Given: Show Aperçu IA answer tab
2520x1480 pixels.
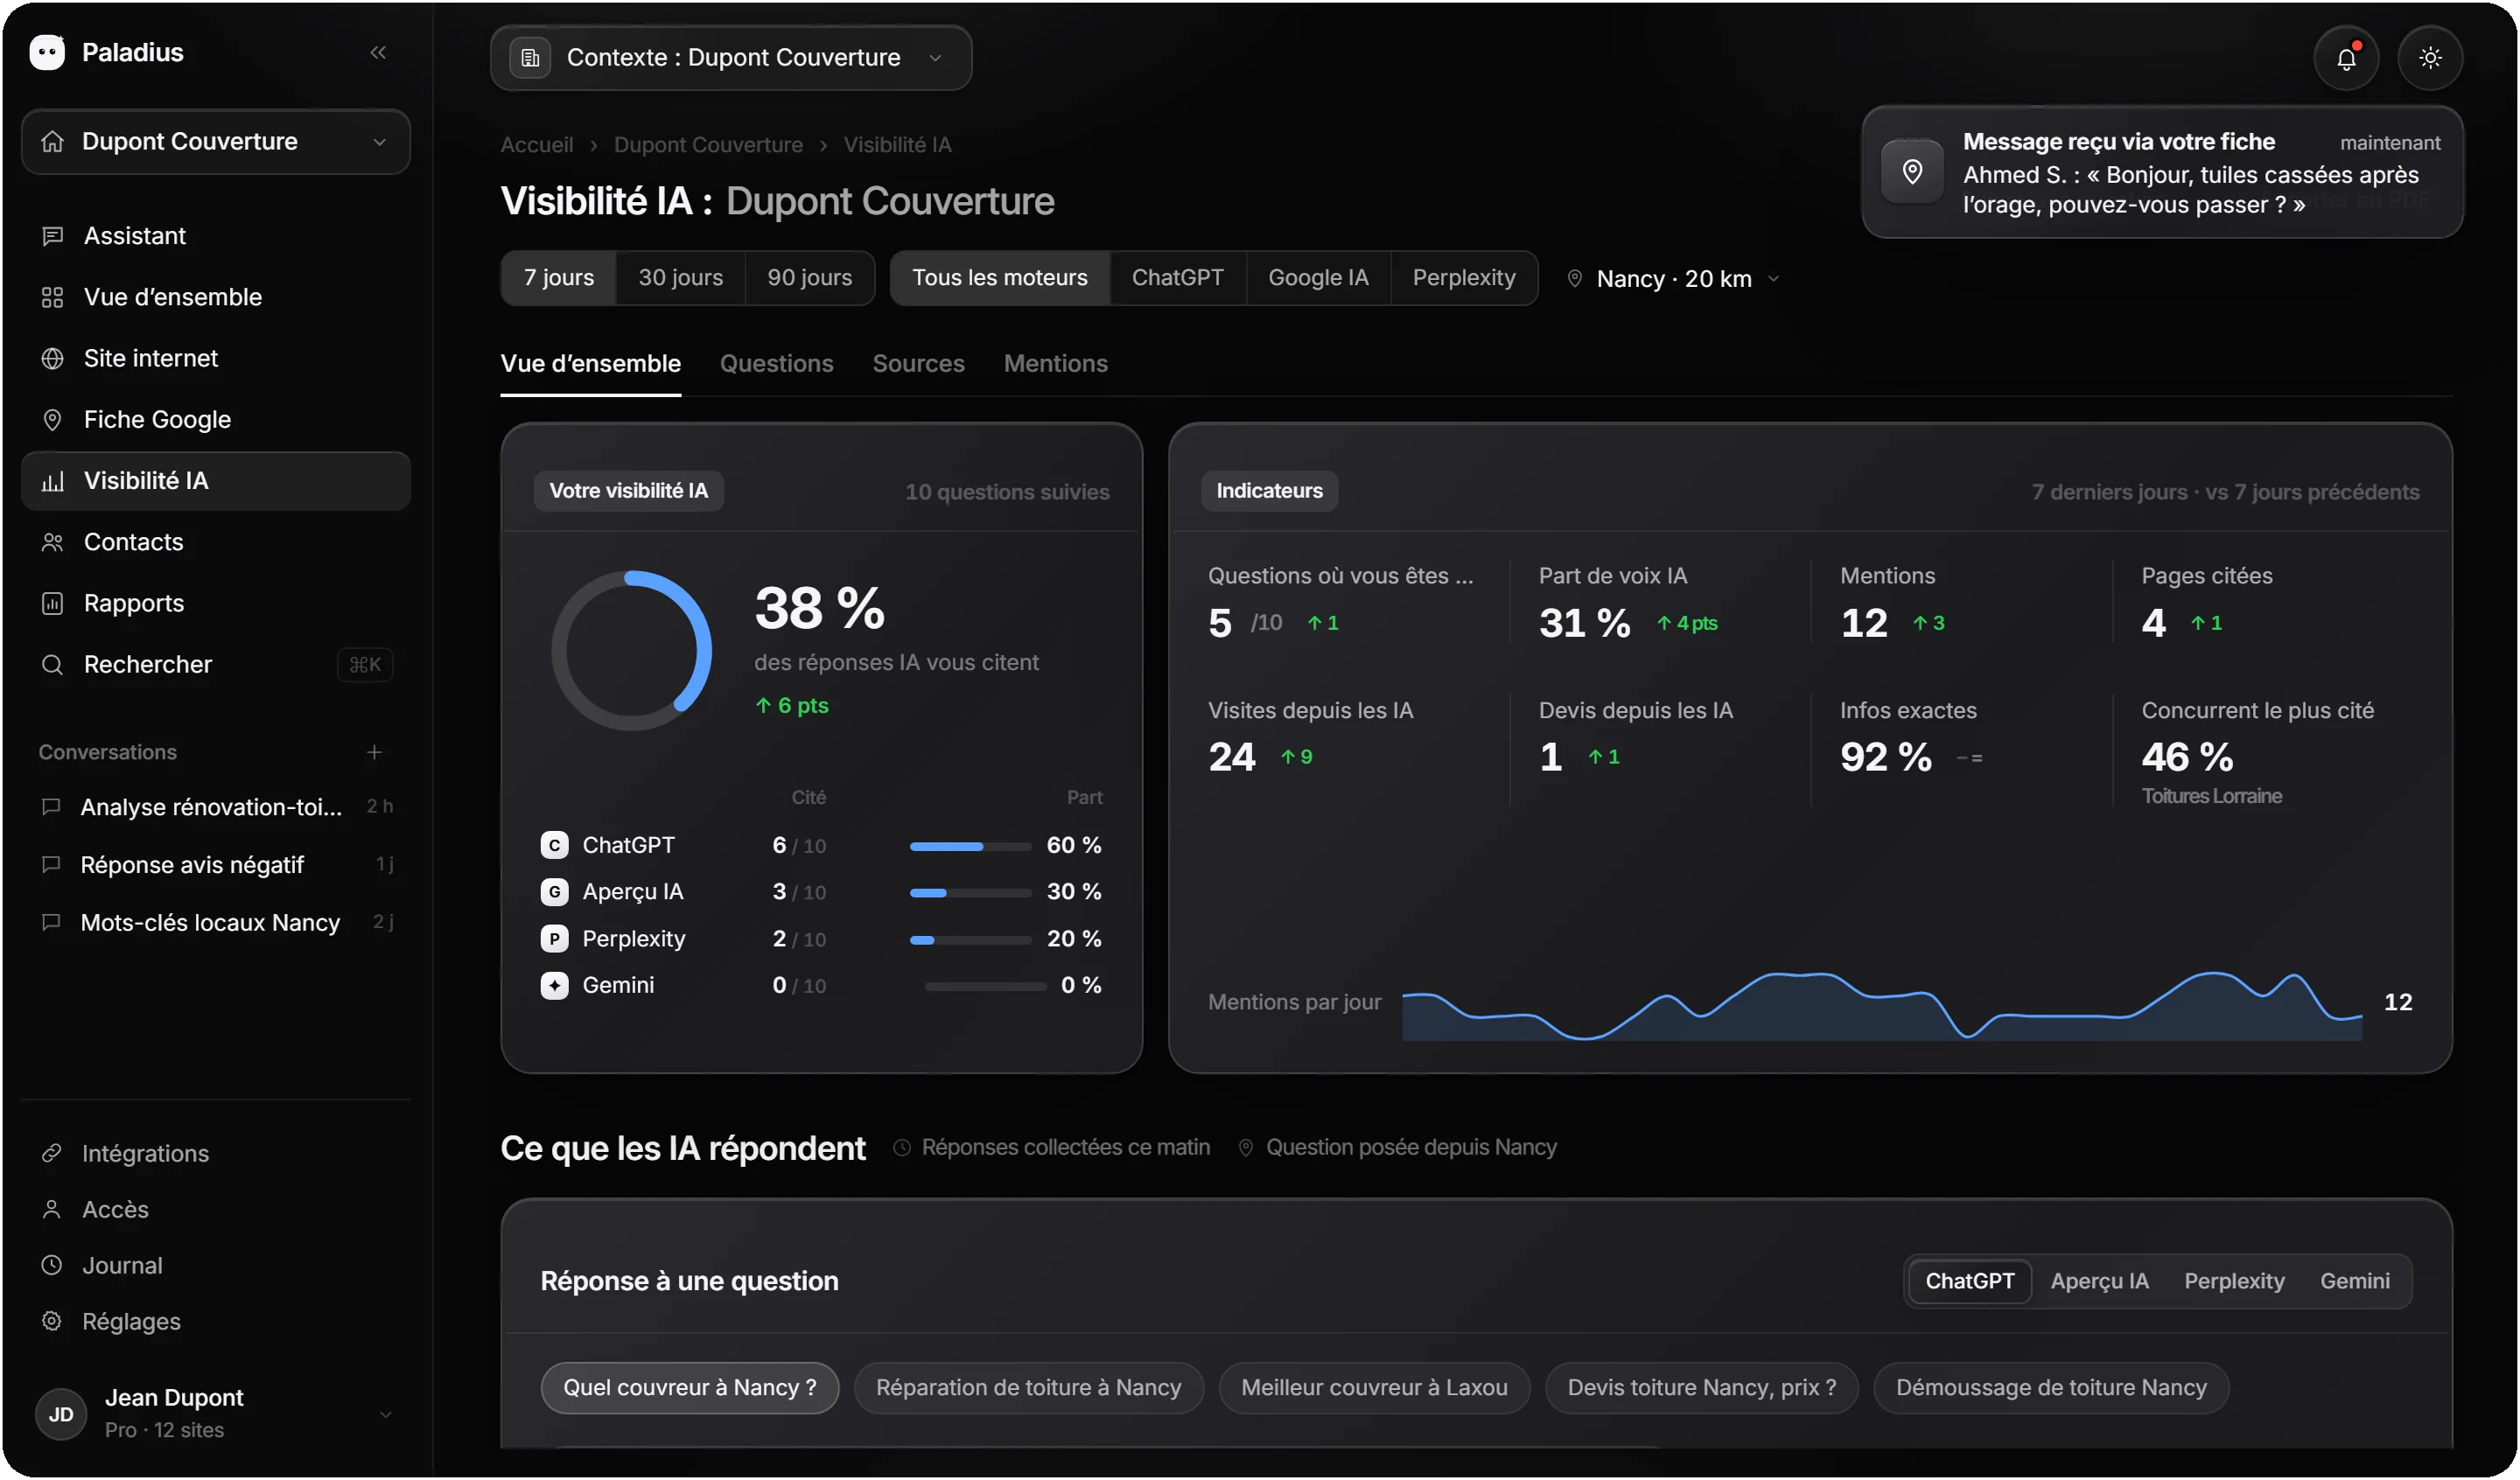Looking at the screenshot, I should pos(2099,1281).
